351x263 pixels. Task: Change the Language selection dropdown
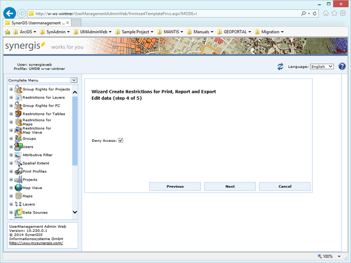(321, 66)
